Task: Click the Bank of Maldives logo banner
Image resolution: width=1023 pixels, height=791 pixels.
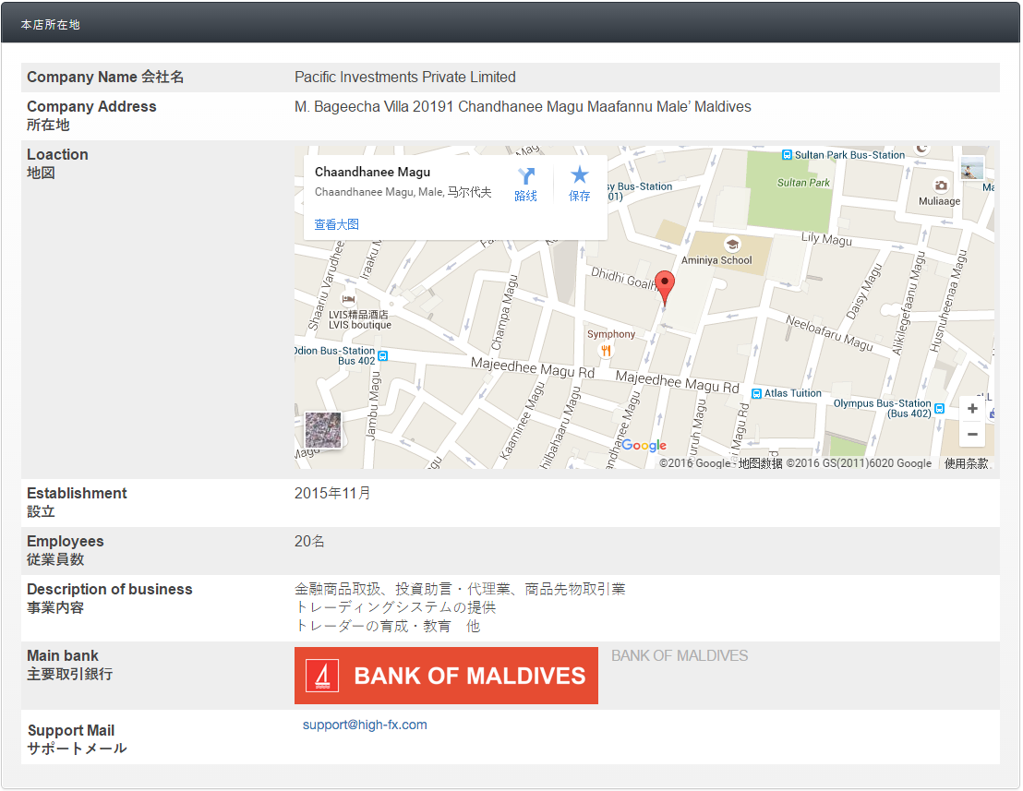Action: [x=446, y=676]
